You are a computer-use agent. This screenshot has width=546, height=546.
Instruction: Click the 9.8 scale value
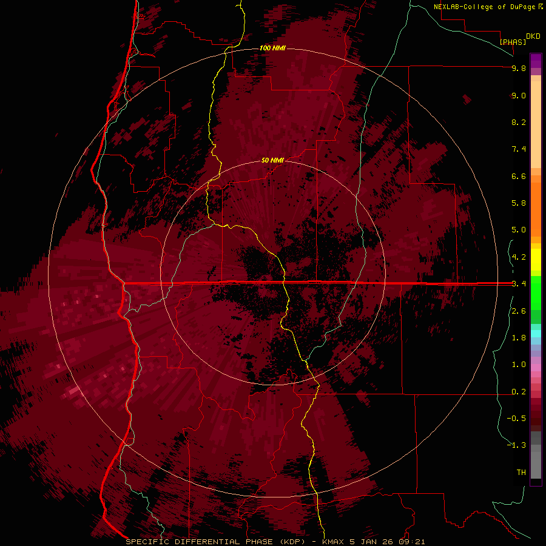pos(519,68)
